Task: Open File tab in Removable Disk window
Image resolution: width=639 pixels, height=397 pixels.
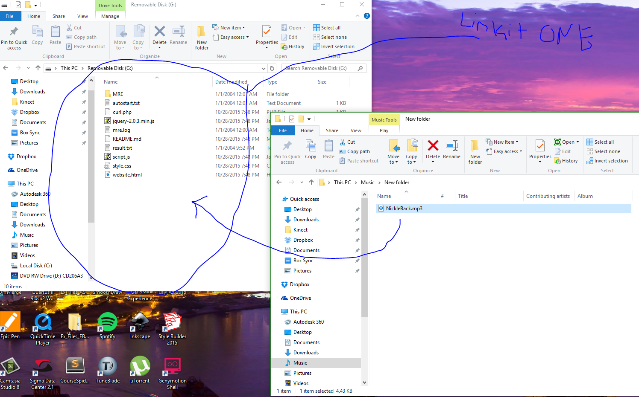Action: (9, 16)
